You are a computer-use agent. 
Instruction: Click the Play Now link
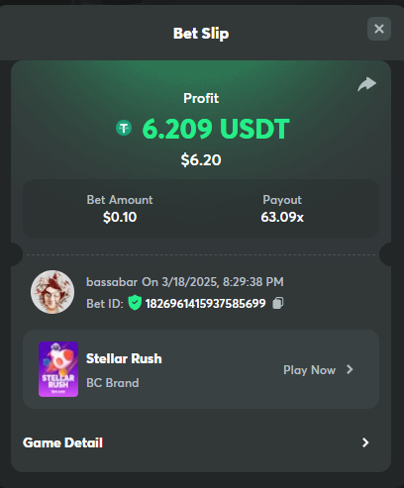pyautogui.click(x=309, y=370)
